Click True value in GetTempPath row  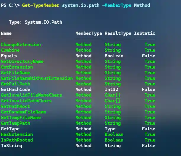pos(150,123)
